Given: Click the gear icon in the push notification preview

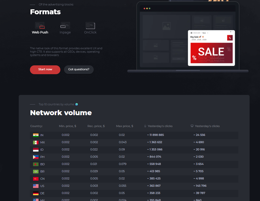Looking at the screenshot, I should tap(231, 32).
